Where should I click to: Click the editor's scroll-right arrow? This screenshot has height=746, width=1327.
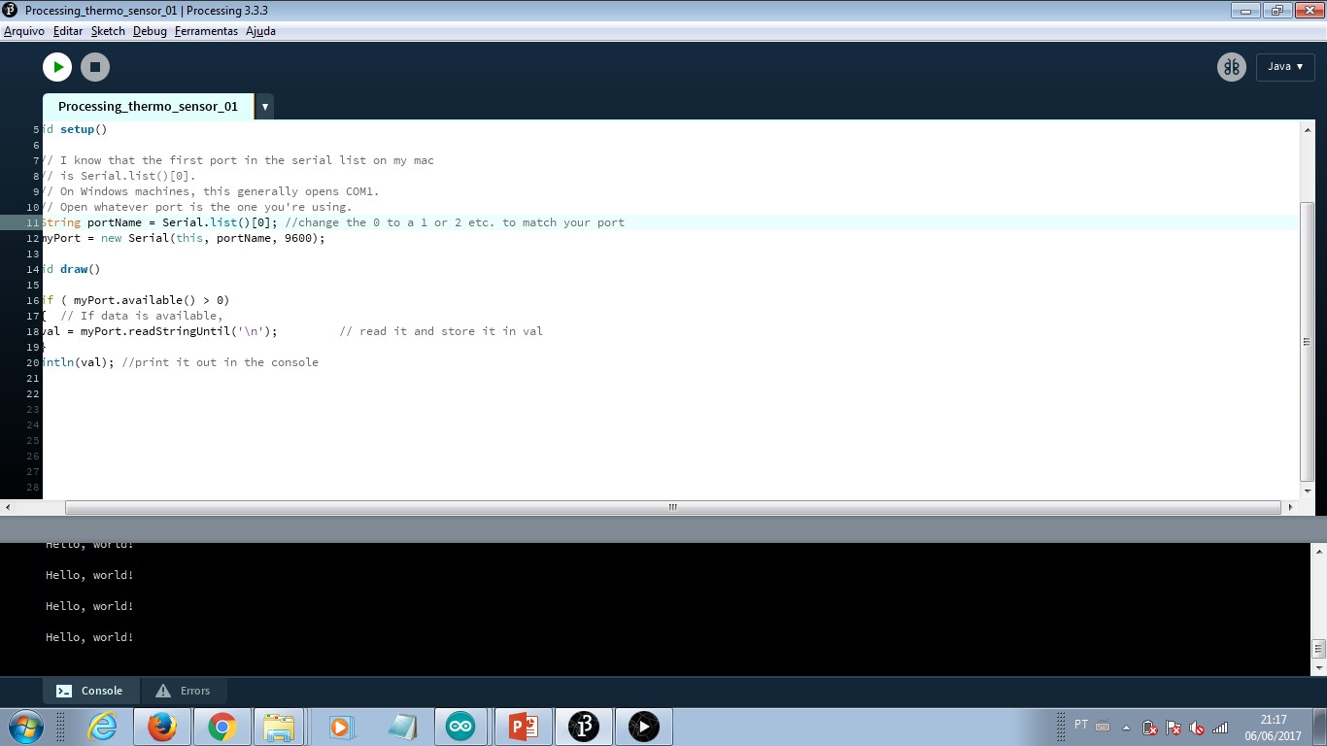tap(1291, 507)
